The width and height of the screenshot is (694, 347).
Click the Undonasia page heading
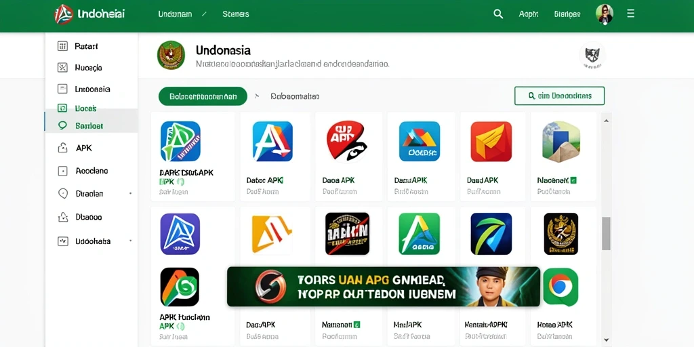(x=223, y=50)
